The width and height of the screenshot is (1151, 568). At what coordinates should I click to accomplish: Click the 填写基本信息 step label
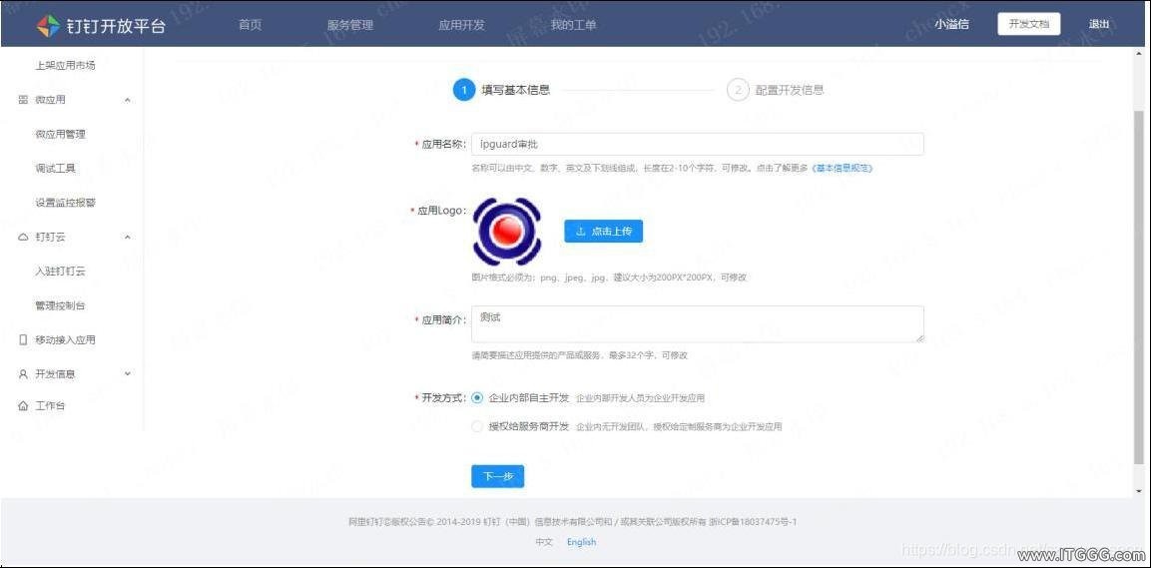tap(516, 90)
